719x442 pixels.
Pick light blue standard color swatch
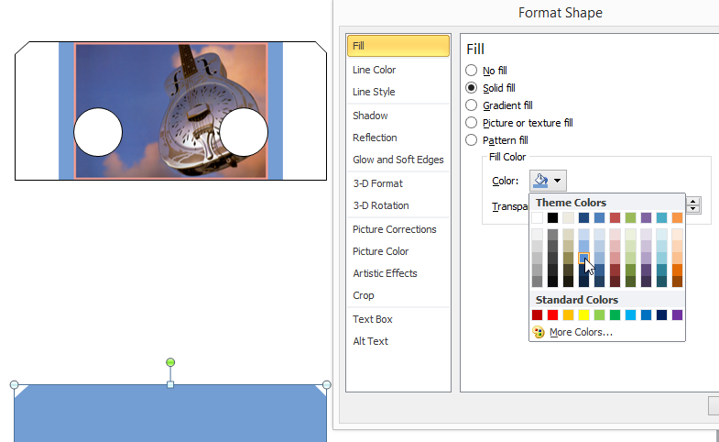(x=630, y=315)
